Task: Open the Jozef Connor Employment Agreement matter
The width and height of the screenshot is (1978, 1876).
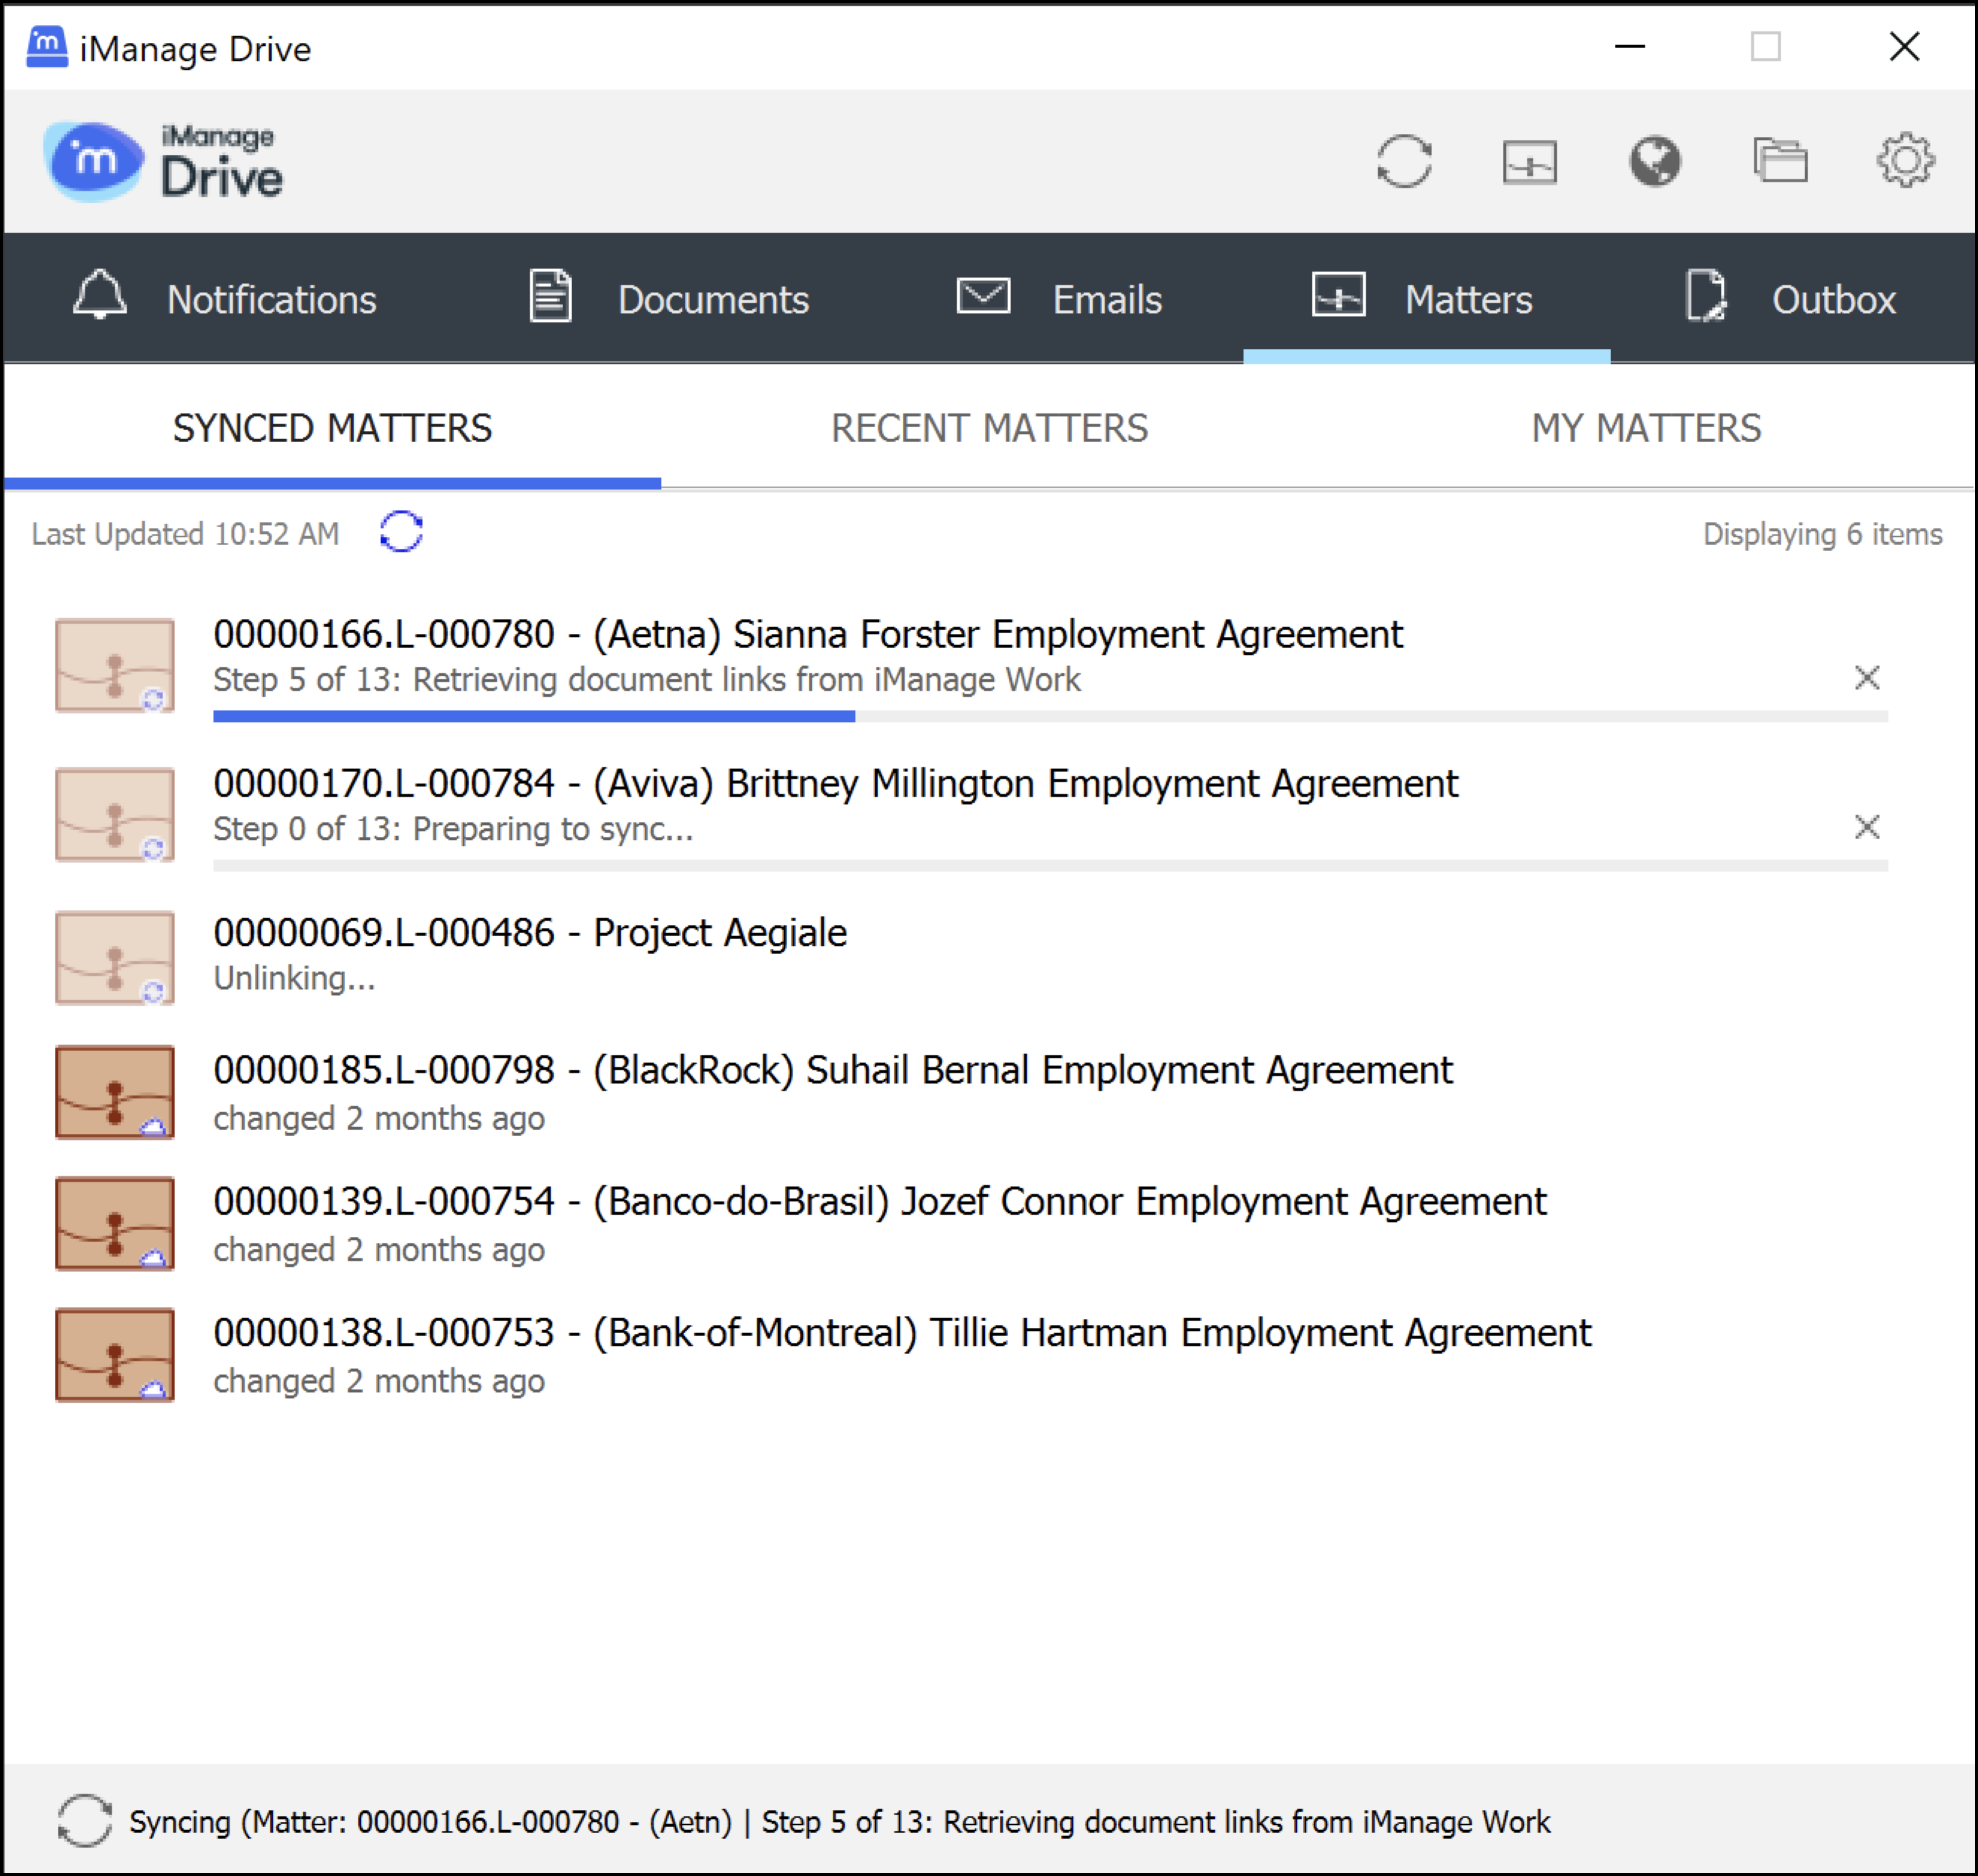Action: click(x=879, y=1201)
